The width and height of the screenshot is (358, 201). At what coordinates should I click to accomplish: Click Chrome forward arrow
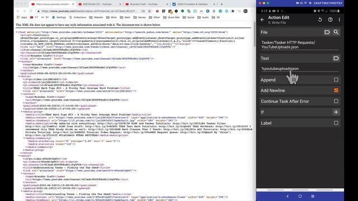(25, 11)
